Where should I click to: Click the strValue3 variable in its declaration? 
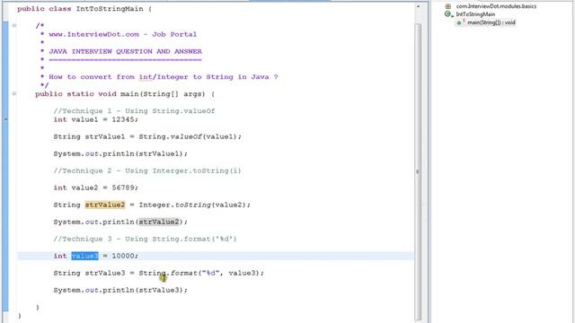click(x=105, y=273)
